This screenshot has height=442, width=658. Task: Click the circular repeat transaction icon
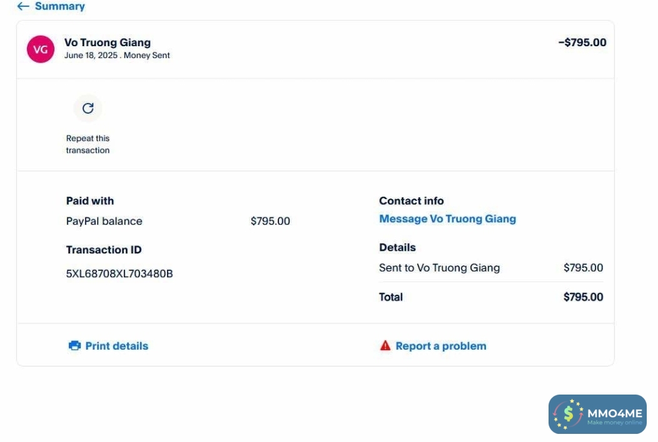click(x=88, y=109)
